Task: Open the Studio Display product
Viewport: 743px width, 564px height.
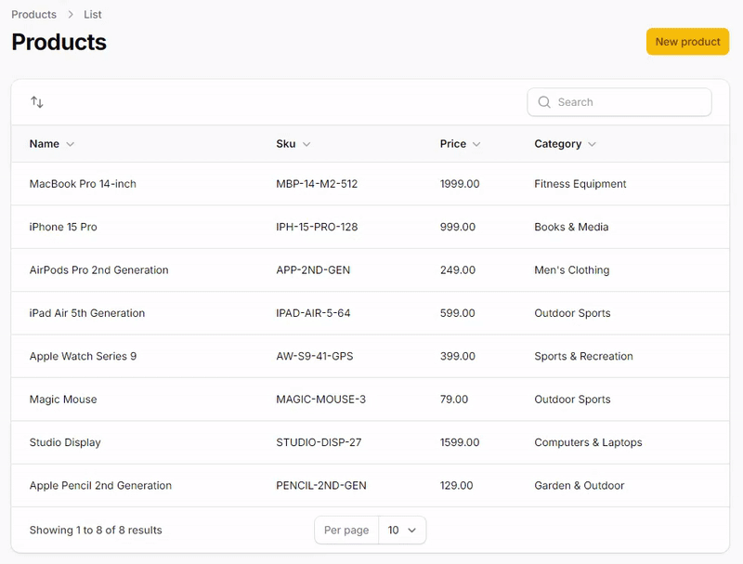Action: tap(65, 442)
